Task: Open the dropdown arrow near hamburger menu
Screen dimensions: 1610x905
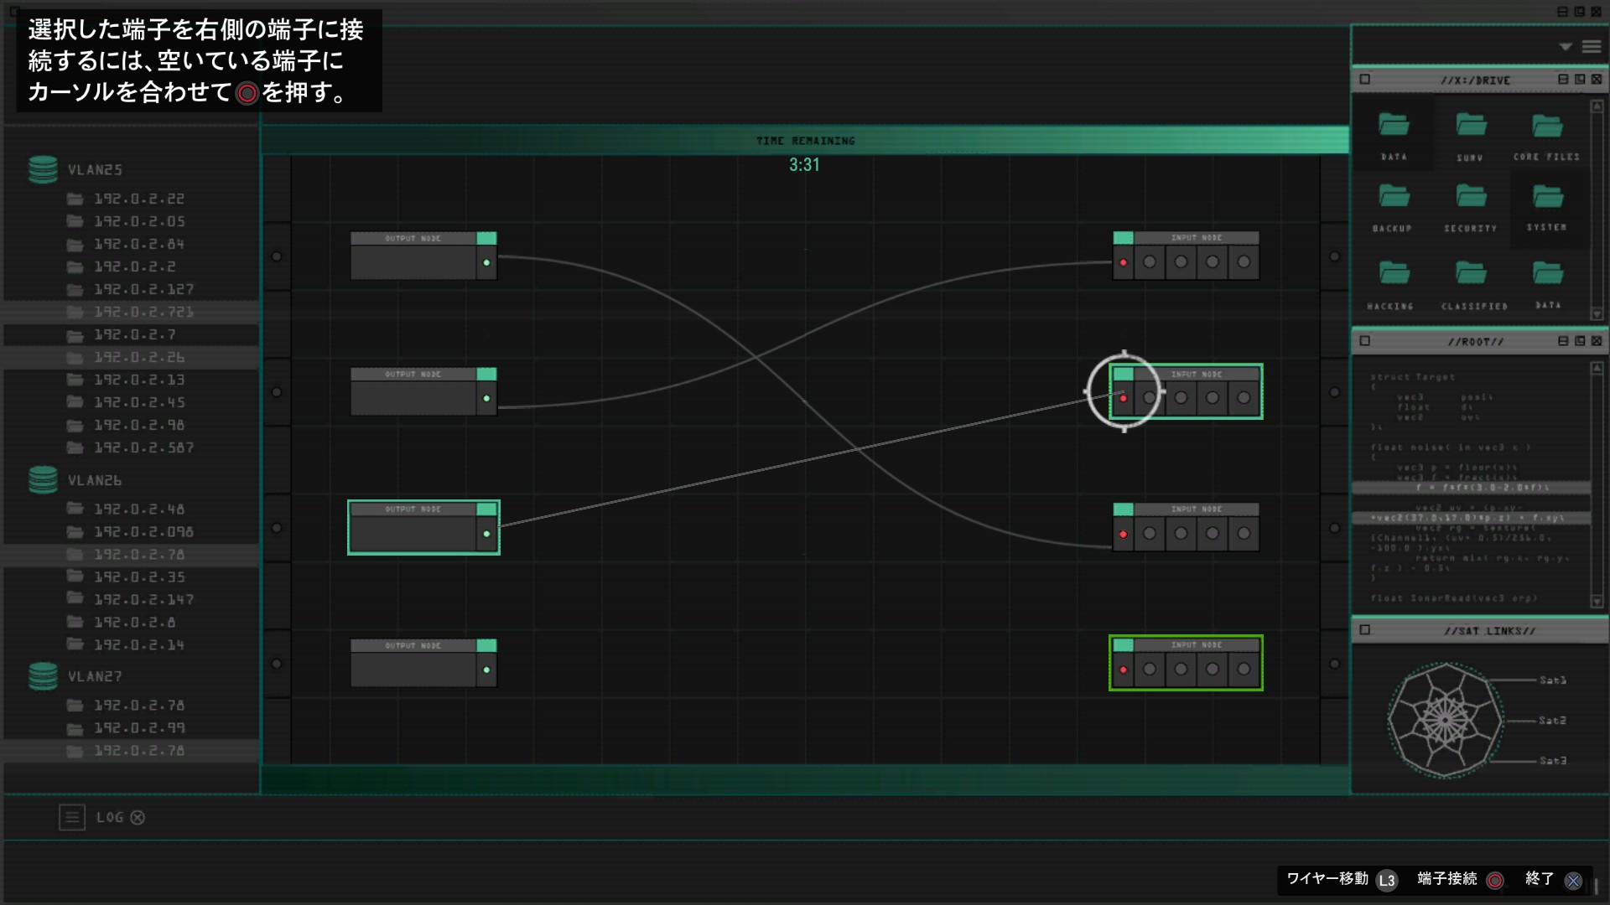Action: 1565,47
